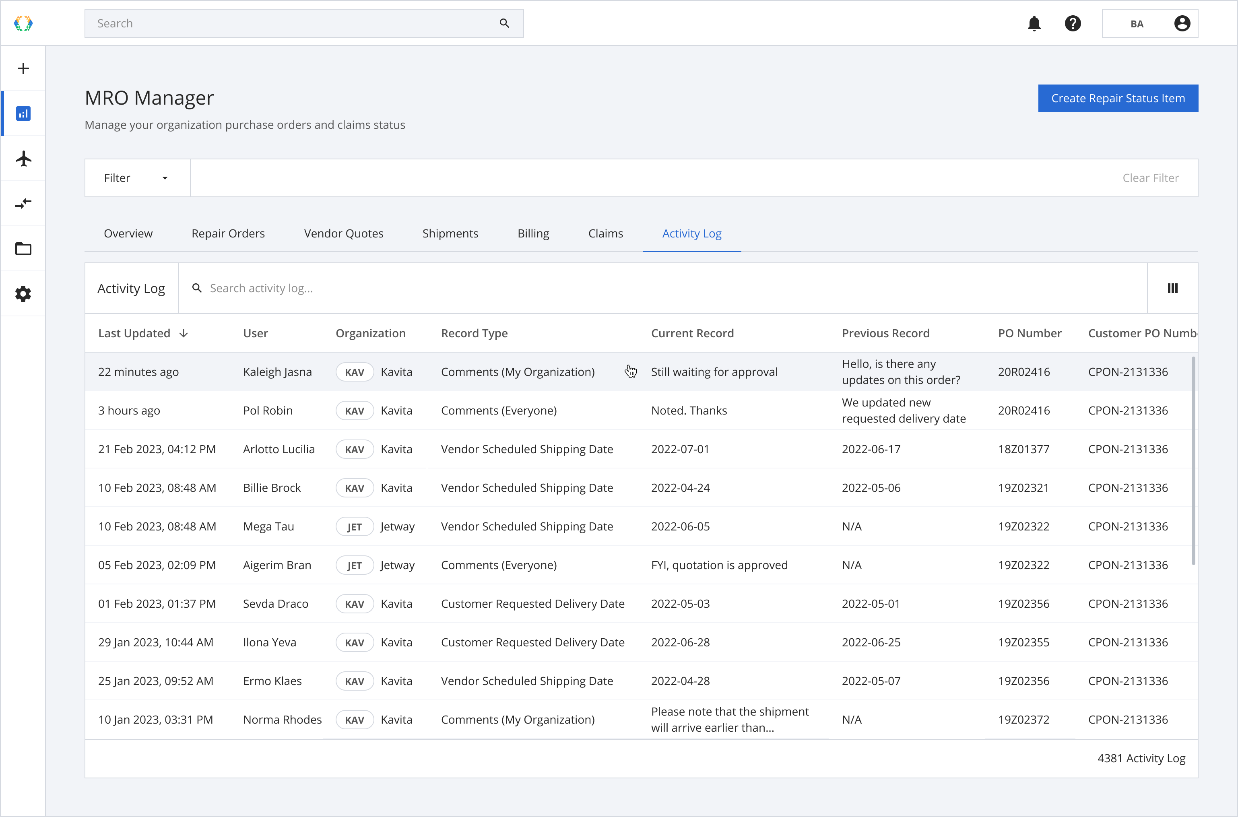Click 'Noted. Thanks' current record cell
Image resolution: width=1238 pixels, height=817 pixels.
[689, 411]
